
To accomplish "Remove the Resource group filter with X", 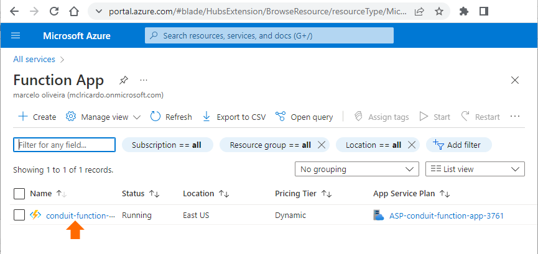I will [x=322, y=145].
